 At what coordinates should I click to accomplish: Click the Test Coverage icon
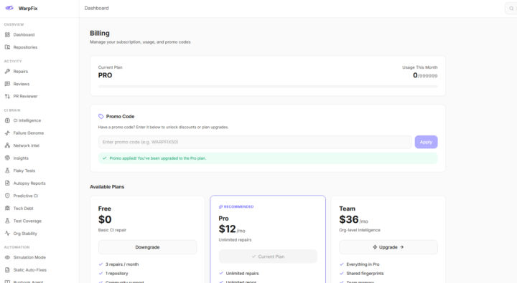(x=7, y=221)
